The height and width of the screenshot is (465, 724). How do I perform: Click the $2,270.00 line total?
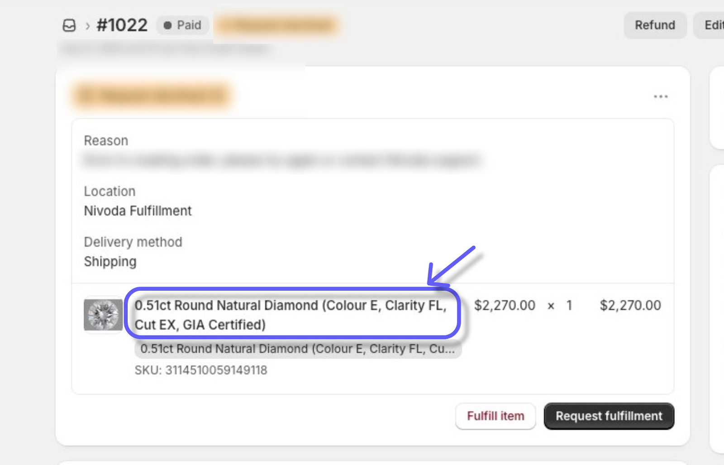(x=630, y=305)
